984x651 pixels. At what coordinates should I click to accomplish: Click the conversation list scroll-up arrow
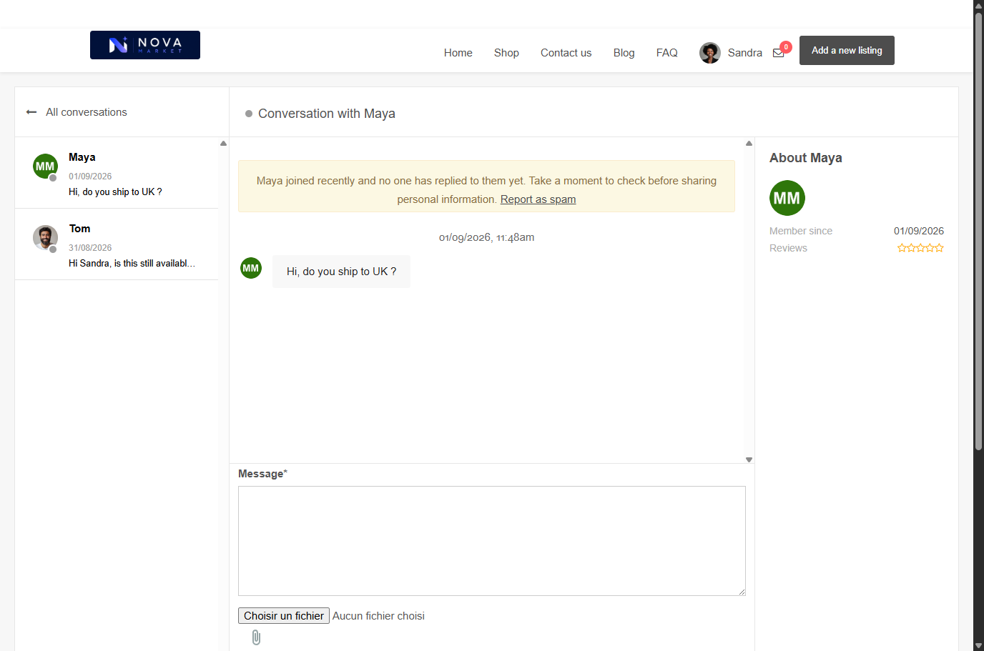click(224, 144)
